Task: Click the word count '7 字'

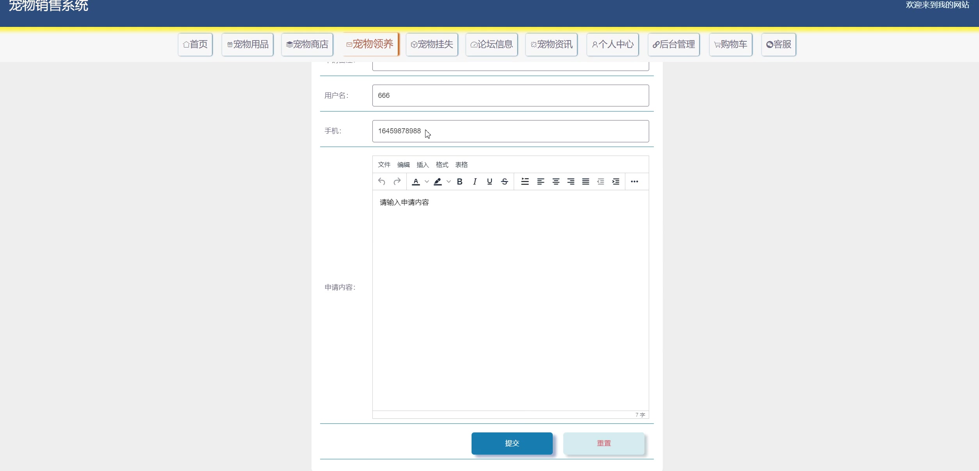Action: click(x=640, y=415)
